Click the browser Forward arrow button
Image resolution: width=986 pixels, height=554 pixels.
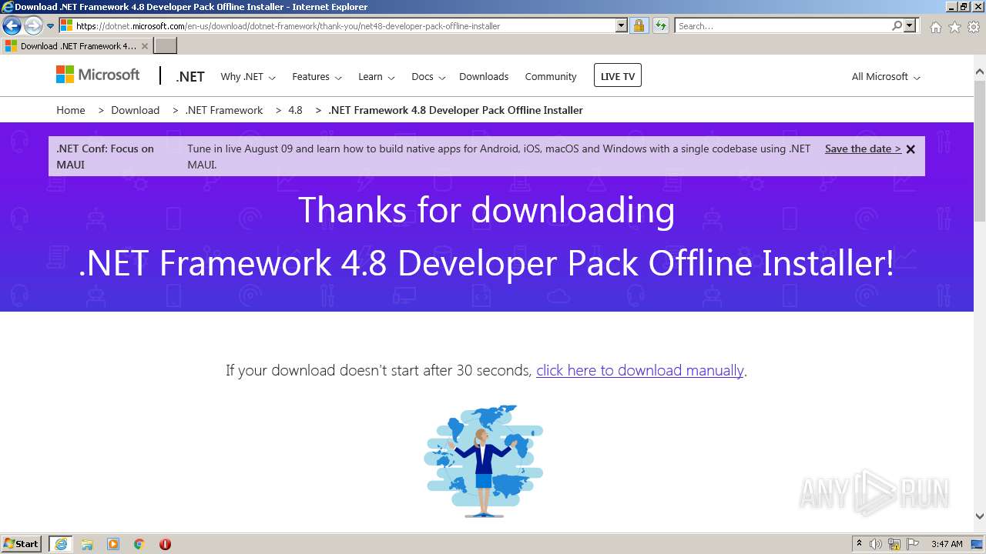(x=33, y=26)
